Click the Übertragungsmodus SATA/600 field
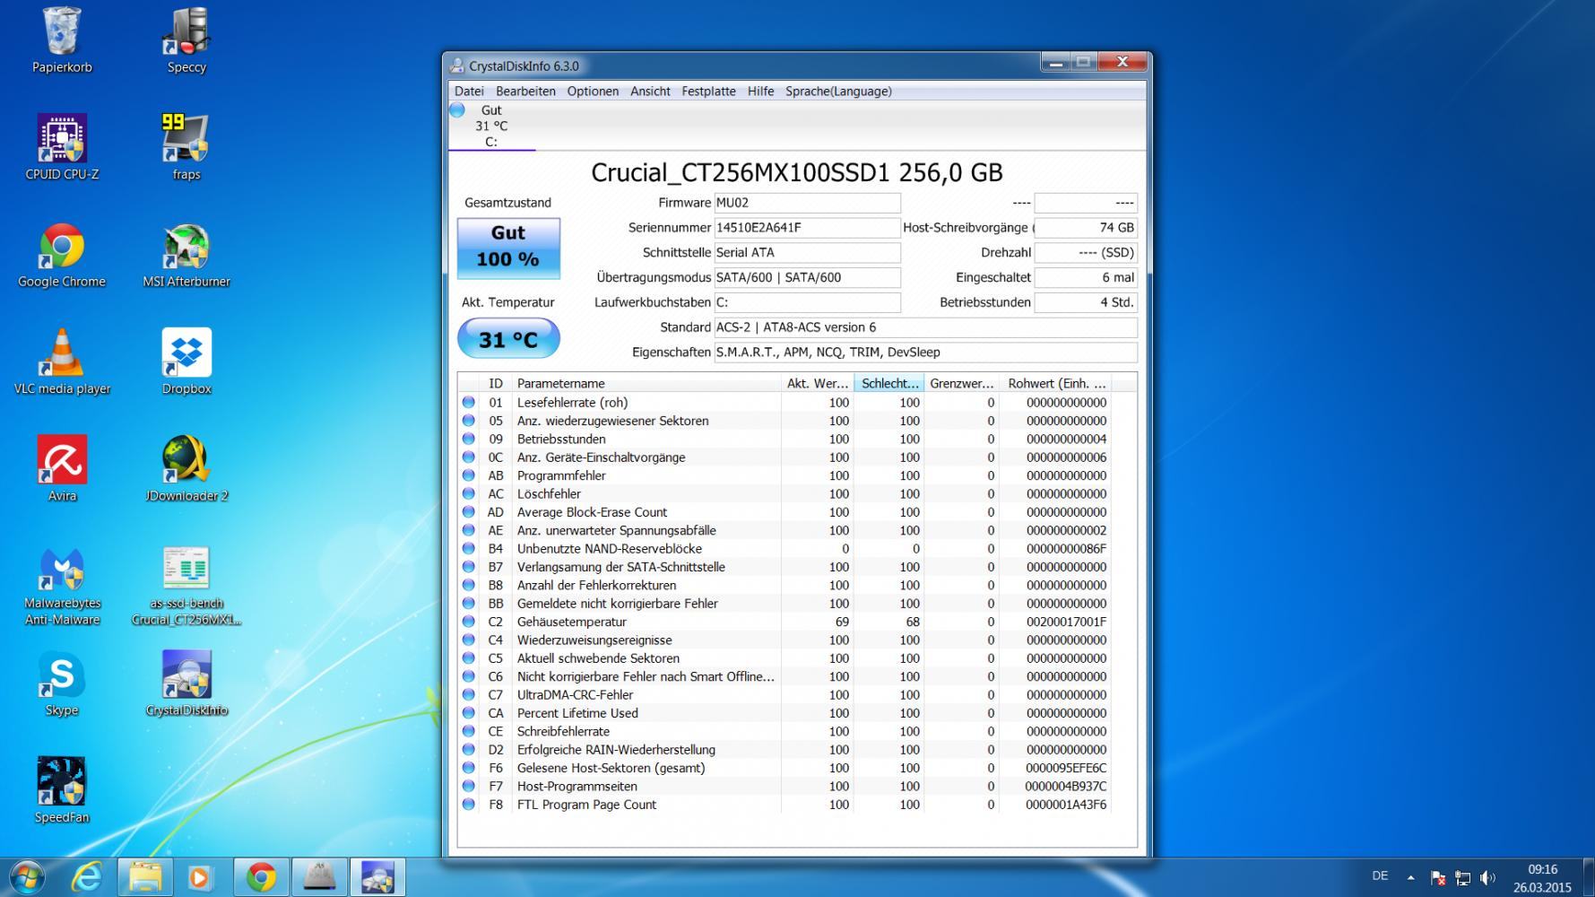This screenshot has height=897, width=1595. coord(807,277)
